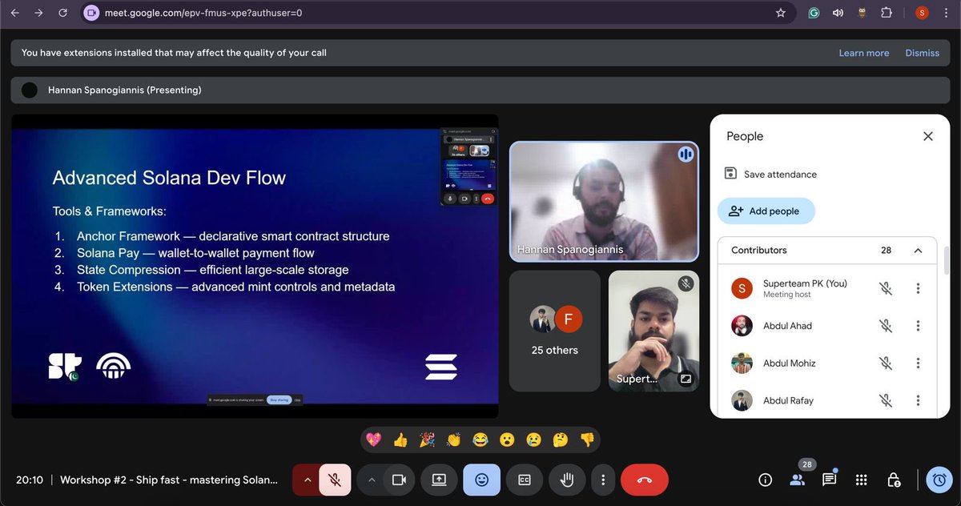The width and height of the screenshot is (961, 506).
Task: Toggle the People panel icon
Action: (x=797, y=480)
